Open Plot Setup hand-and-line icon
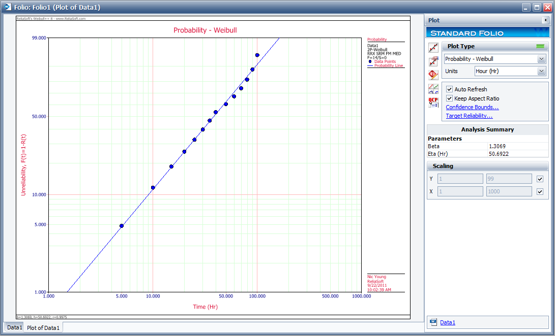Screen dimensions: 555x336 (433, 61)
